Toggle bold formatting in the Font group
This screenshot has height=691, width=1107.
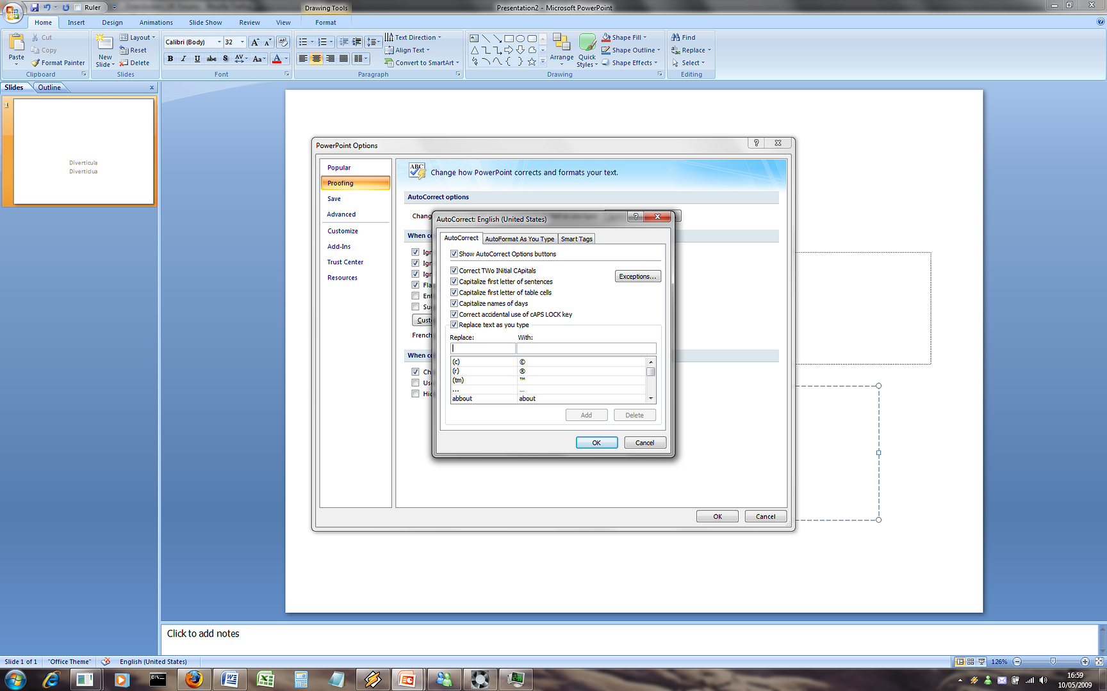click(170, 58)
